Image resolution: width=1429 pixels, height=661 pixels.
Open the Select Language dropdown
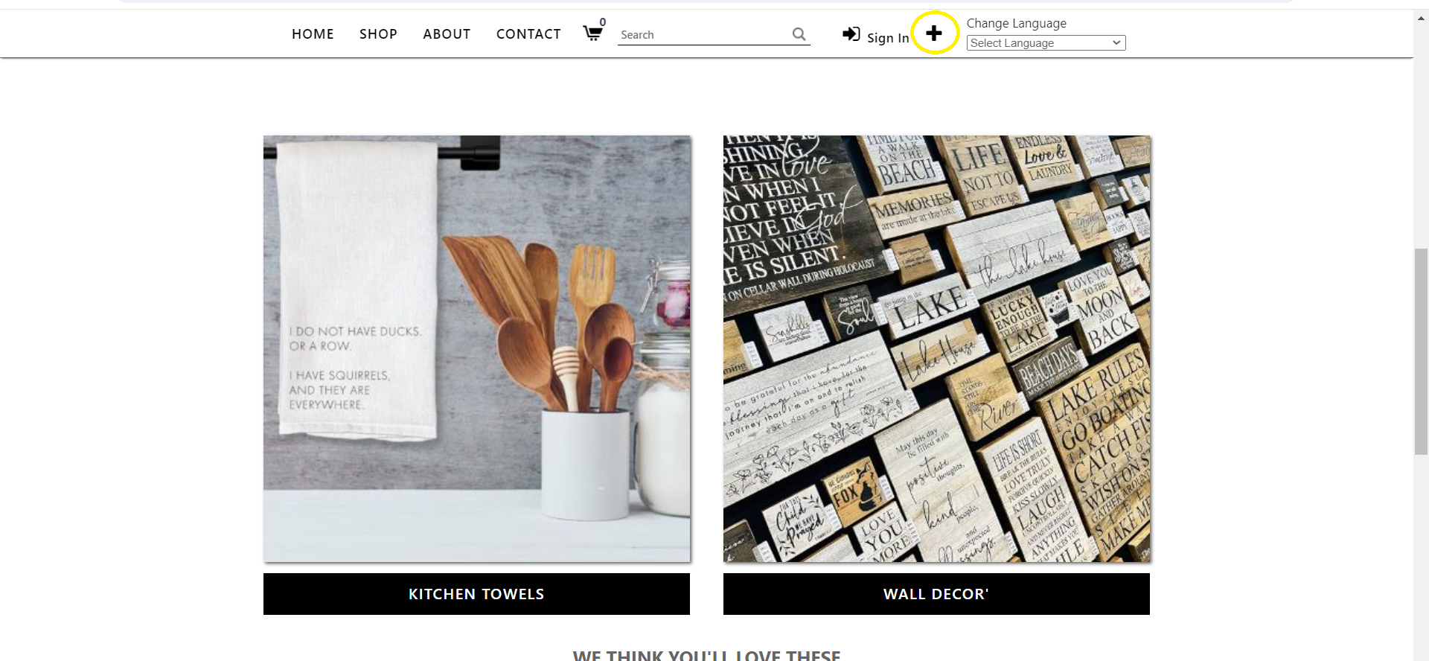coord(1046,43)
